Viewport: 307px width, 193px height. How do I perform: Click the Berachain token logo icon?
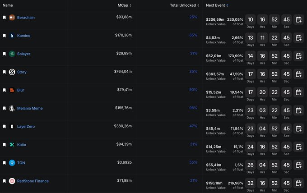(x=12, y=18)
